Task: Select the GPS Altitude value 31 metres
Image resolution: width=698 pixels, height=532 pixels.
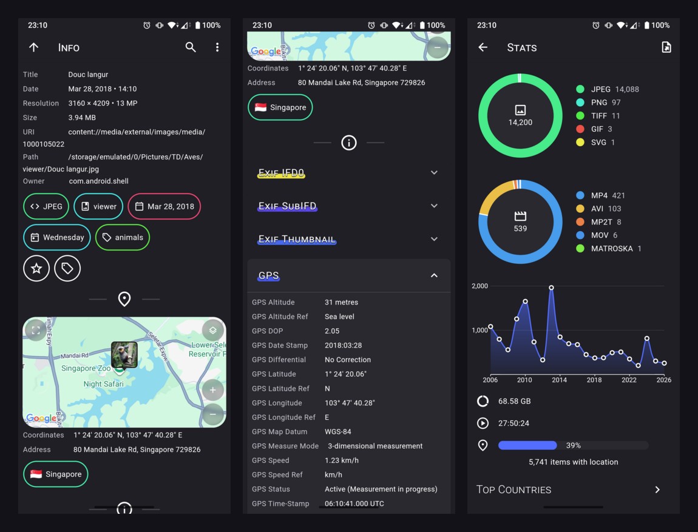Action: [x=342, y=302]
